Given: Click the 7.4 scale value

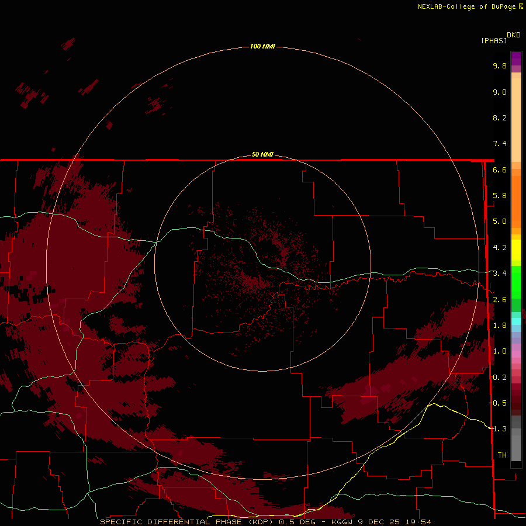Looking at the screenshot, I should tap(500, 144).
